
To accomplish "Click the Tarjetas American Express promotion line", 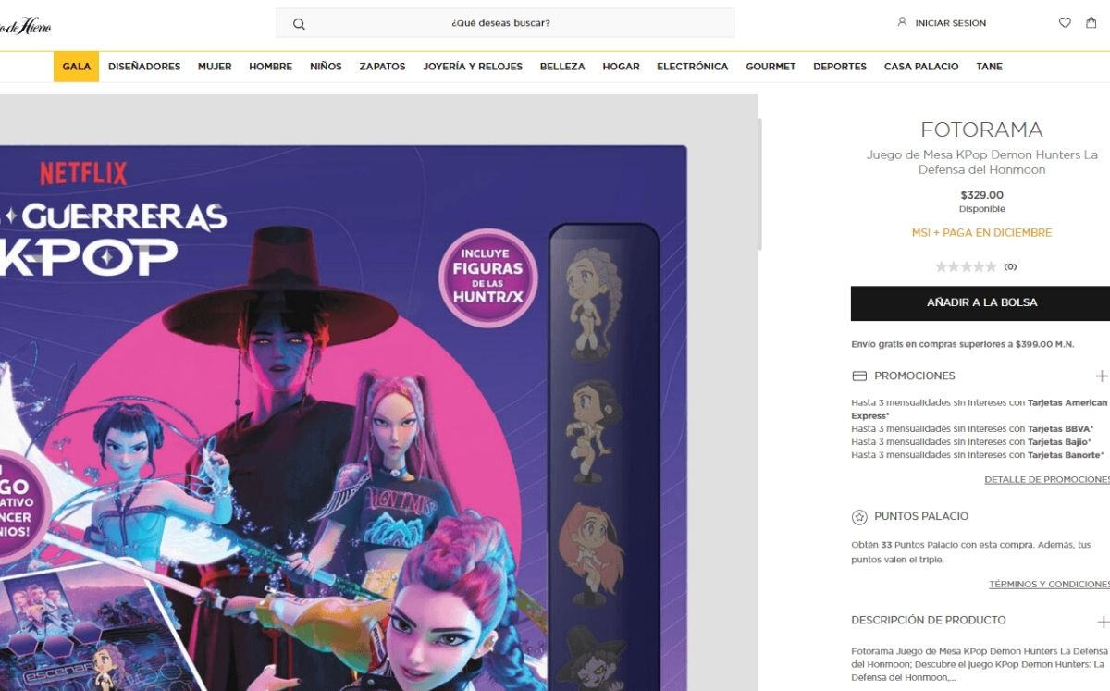I will (x=980, y=410).
